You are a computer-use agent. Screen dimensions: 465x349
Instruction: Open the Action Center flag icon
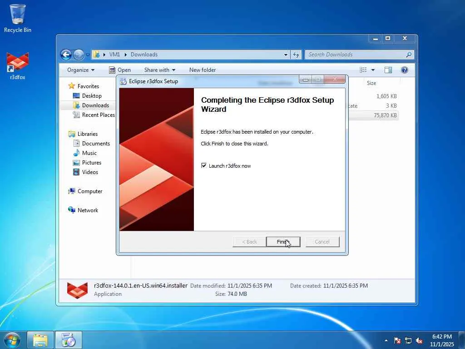397,341
